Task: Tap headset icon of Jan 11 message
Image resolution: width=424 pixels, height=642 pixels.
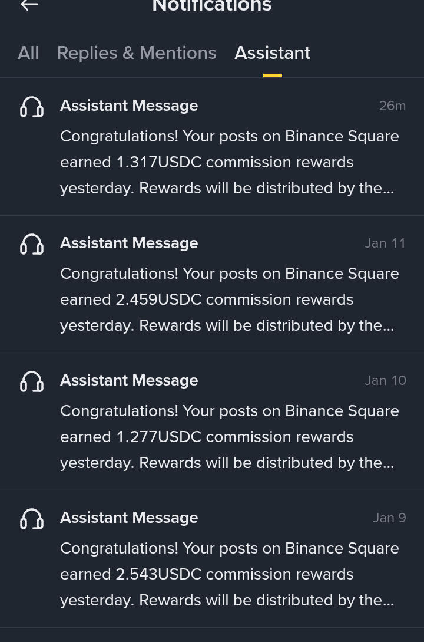Action: (x=32, y=245)
